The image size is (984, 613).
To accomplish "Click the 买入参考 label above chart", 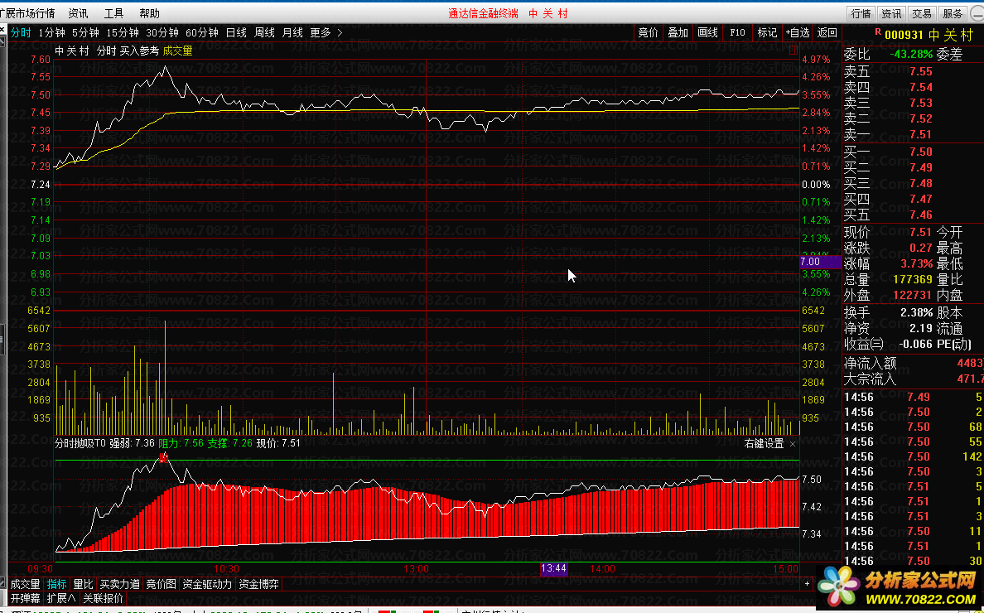I will (138, 51).
